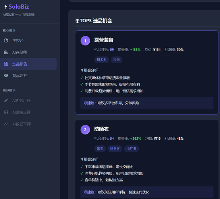
Task: Click checkmark beside 社交媒体种草带动搜索量激增
Action: [82, 78]
